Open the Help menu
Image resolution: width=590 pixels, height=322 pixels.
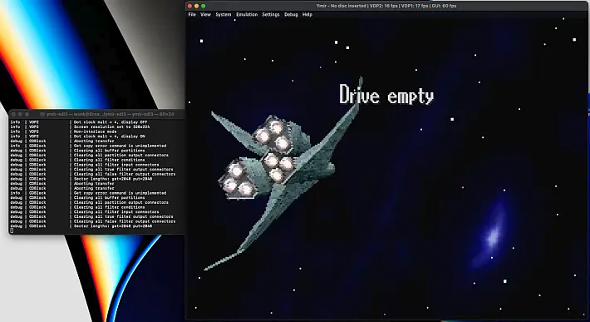coord(307,15)
